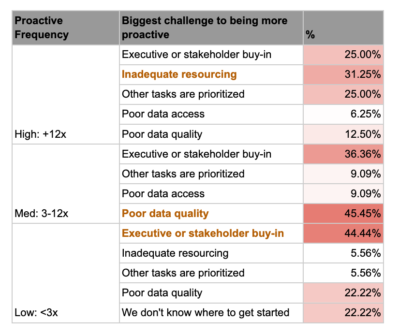This screenshot has width=398, height=335.
Task: Click "Poor data access" beside the 6.25% value
Action: click(x=163, y=114)
